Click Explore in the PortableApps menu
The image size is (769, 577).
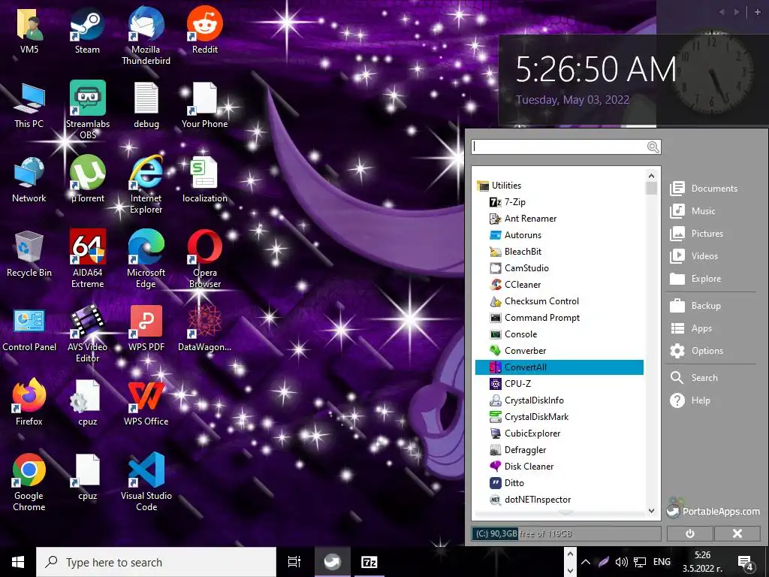coord(695,279)
